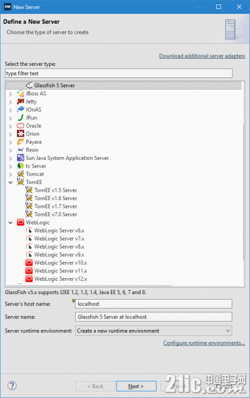Collapse the WebLogic tree node
The width and height of the screenshot is (250, 398).
click(10, 223)
